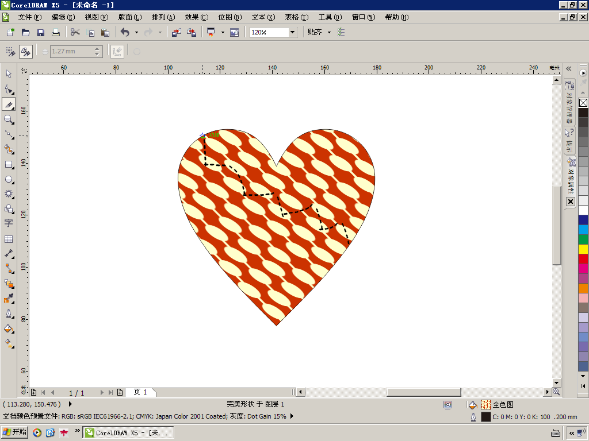
Task: Click the Import icon in the toolbar
Action: pyautogui.click(x=177, y=32)
